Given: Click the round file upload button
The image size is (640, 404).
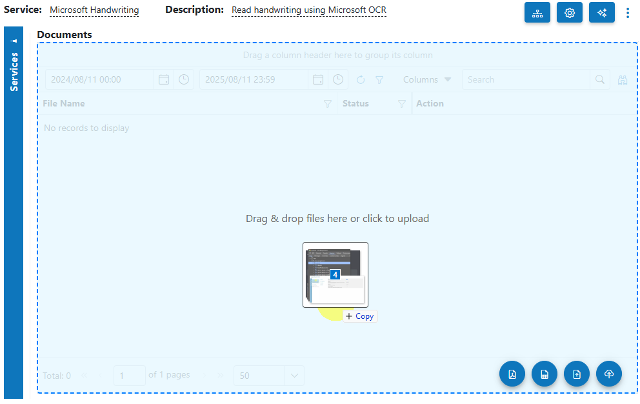Looking at the screenshot, I should coord(577,374).
